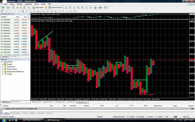The height and width of the screenshot is (122, 195).
Task: Open the GBPUSDm,M5 chart tab
Action: click(48, 102)
